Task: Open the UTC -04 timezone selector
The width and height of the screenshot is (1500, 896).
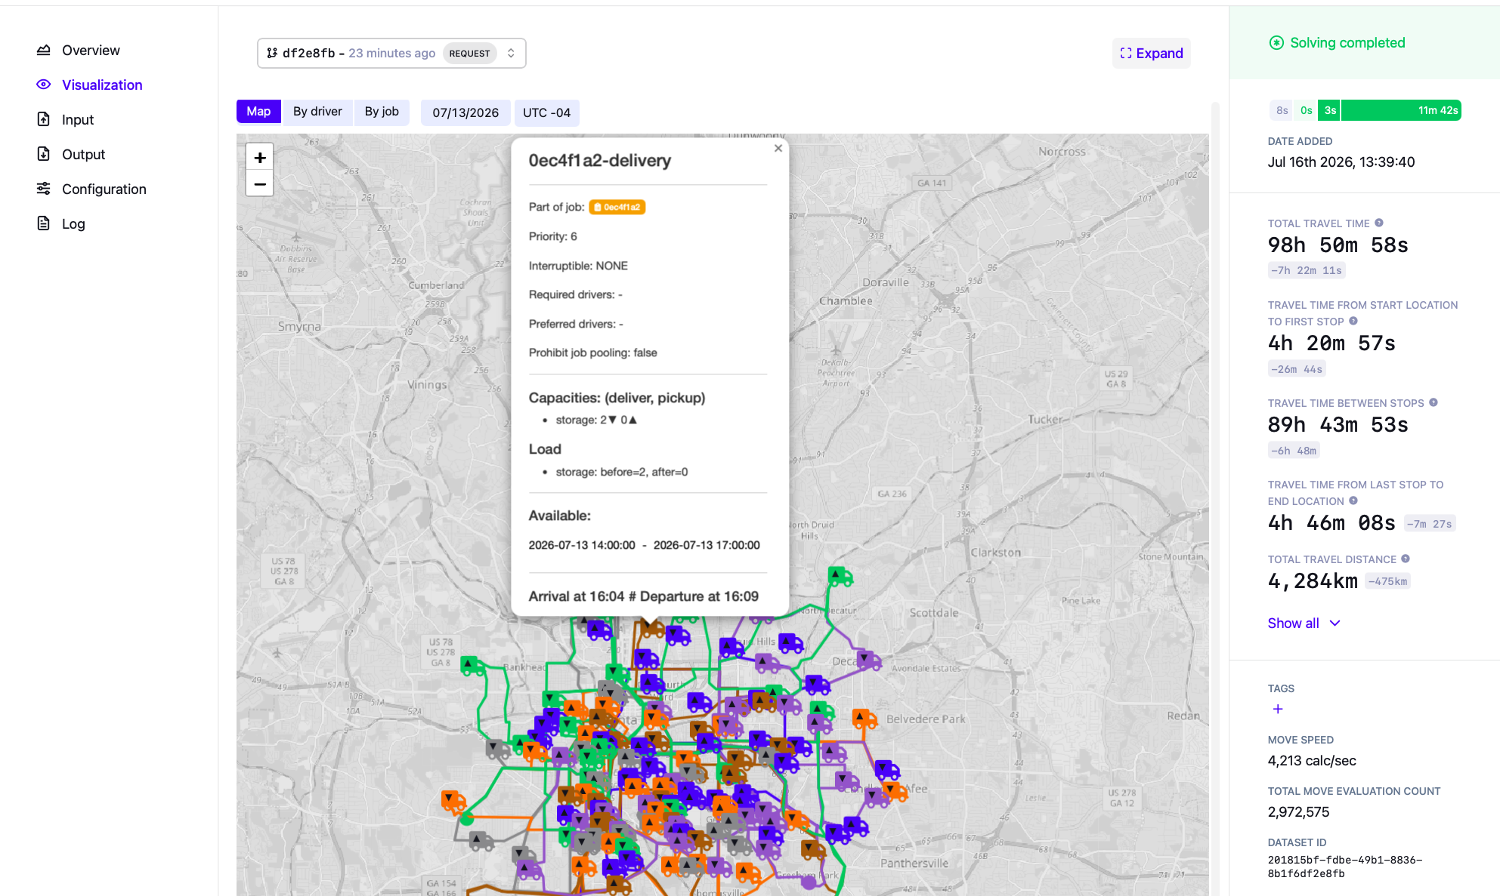Action: click(x=546, y=112)
